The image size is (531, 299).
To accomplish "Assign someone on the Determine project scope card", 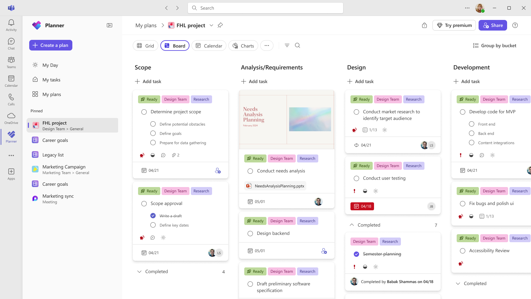I will (x=218, y=170).
